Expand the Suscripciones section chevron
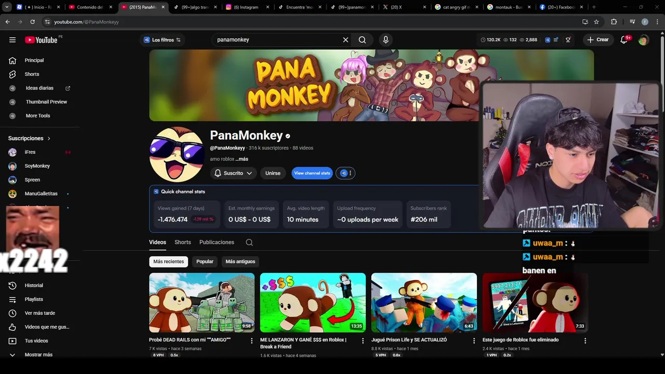This screenshot has width=665, height=374. click(49, 138)
